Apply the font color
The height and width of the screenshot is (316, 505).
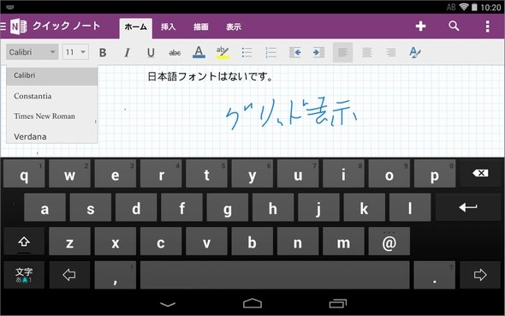pyautogui.click(x=199, y=52)
